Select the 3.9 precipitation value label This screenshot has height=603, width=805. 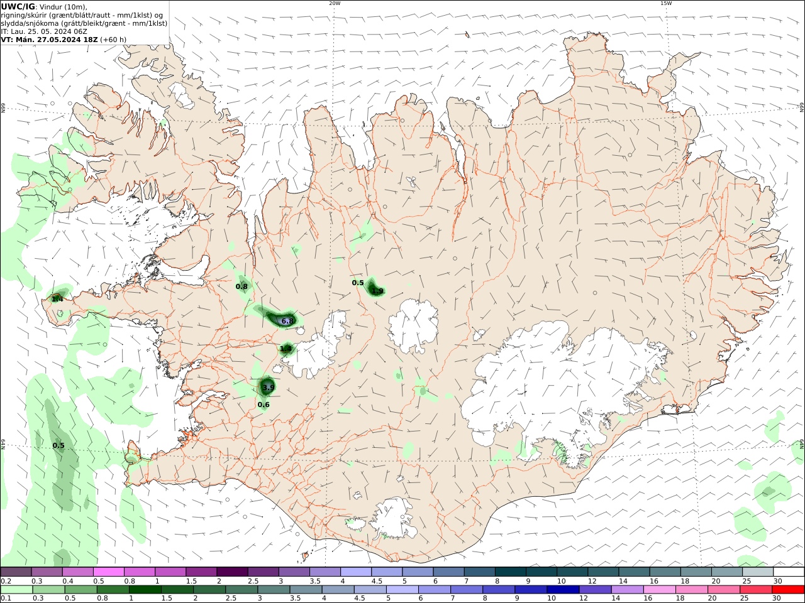point(268,388)
